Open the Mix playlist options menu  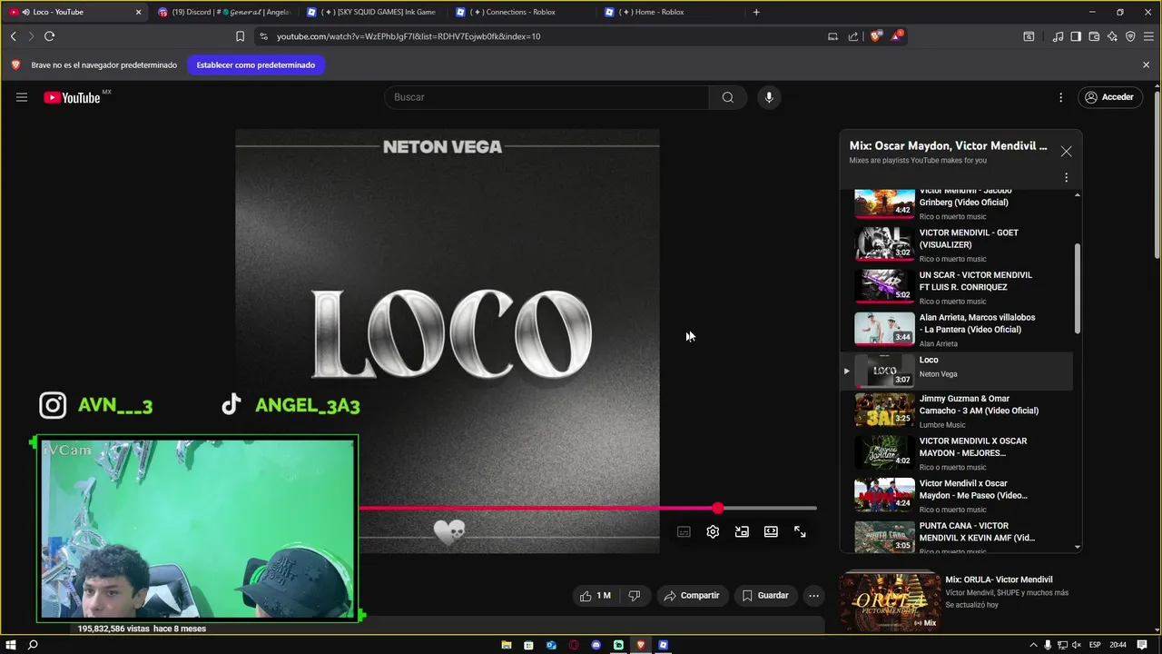click(x=1066, y=177)
